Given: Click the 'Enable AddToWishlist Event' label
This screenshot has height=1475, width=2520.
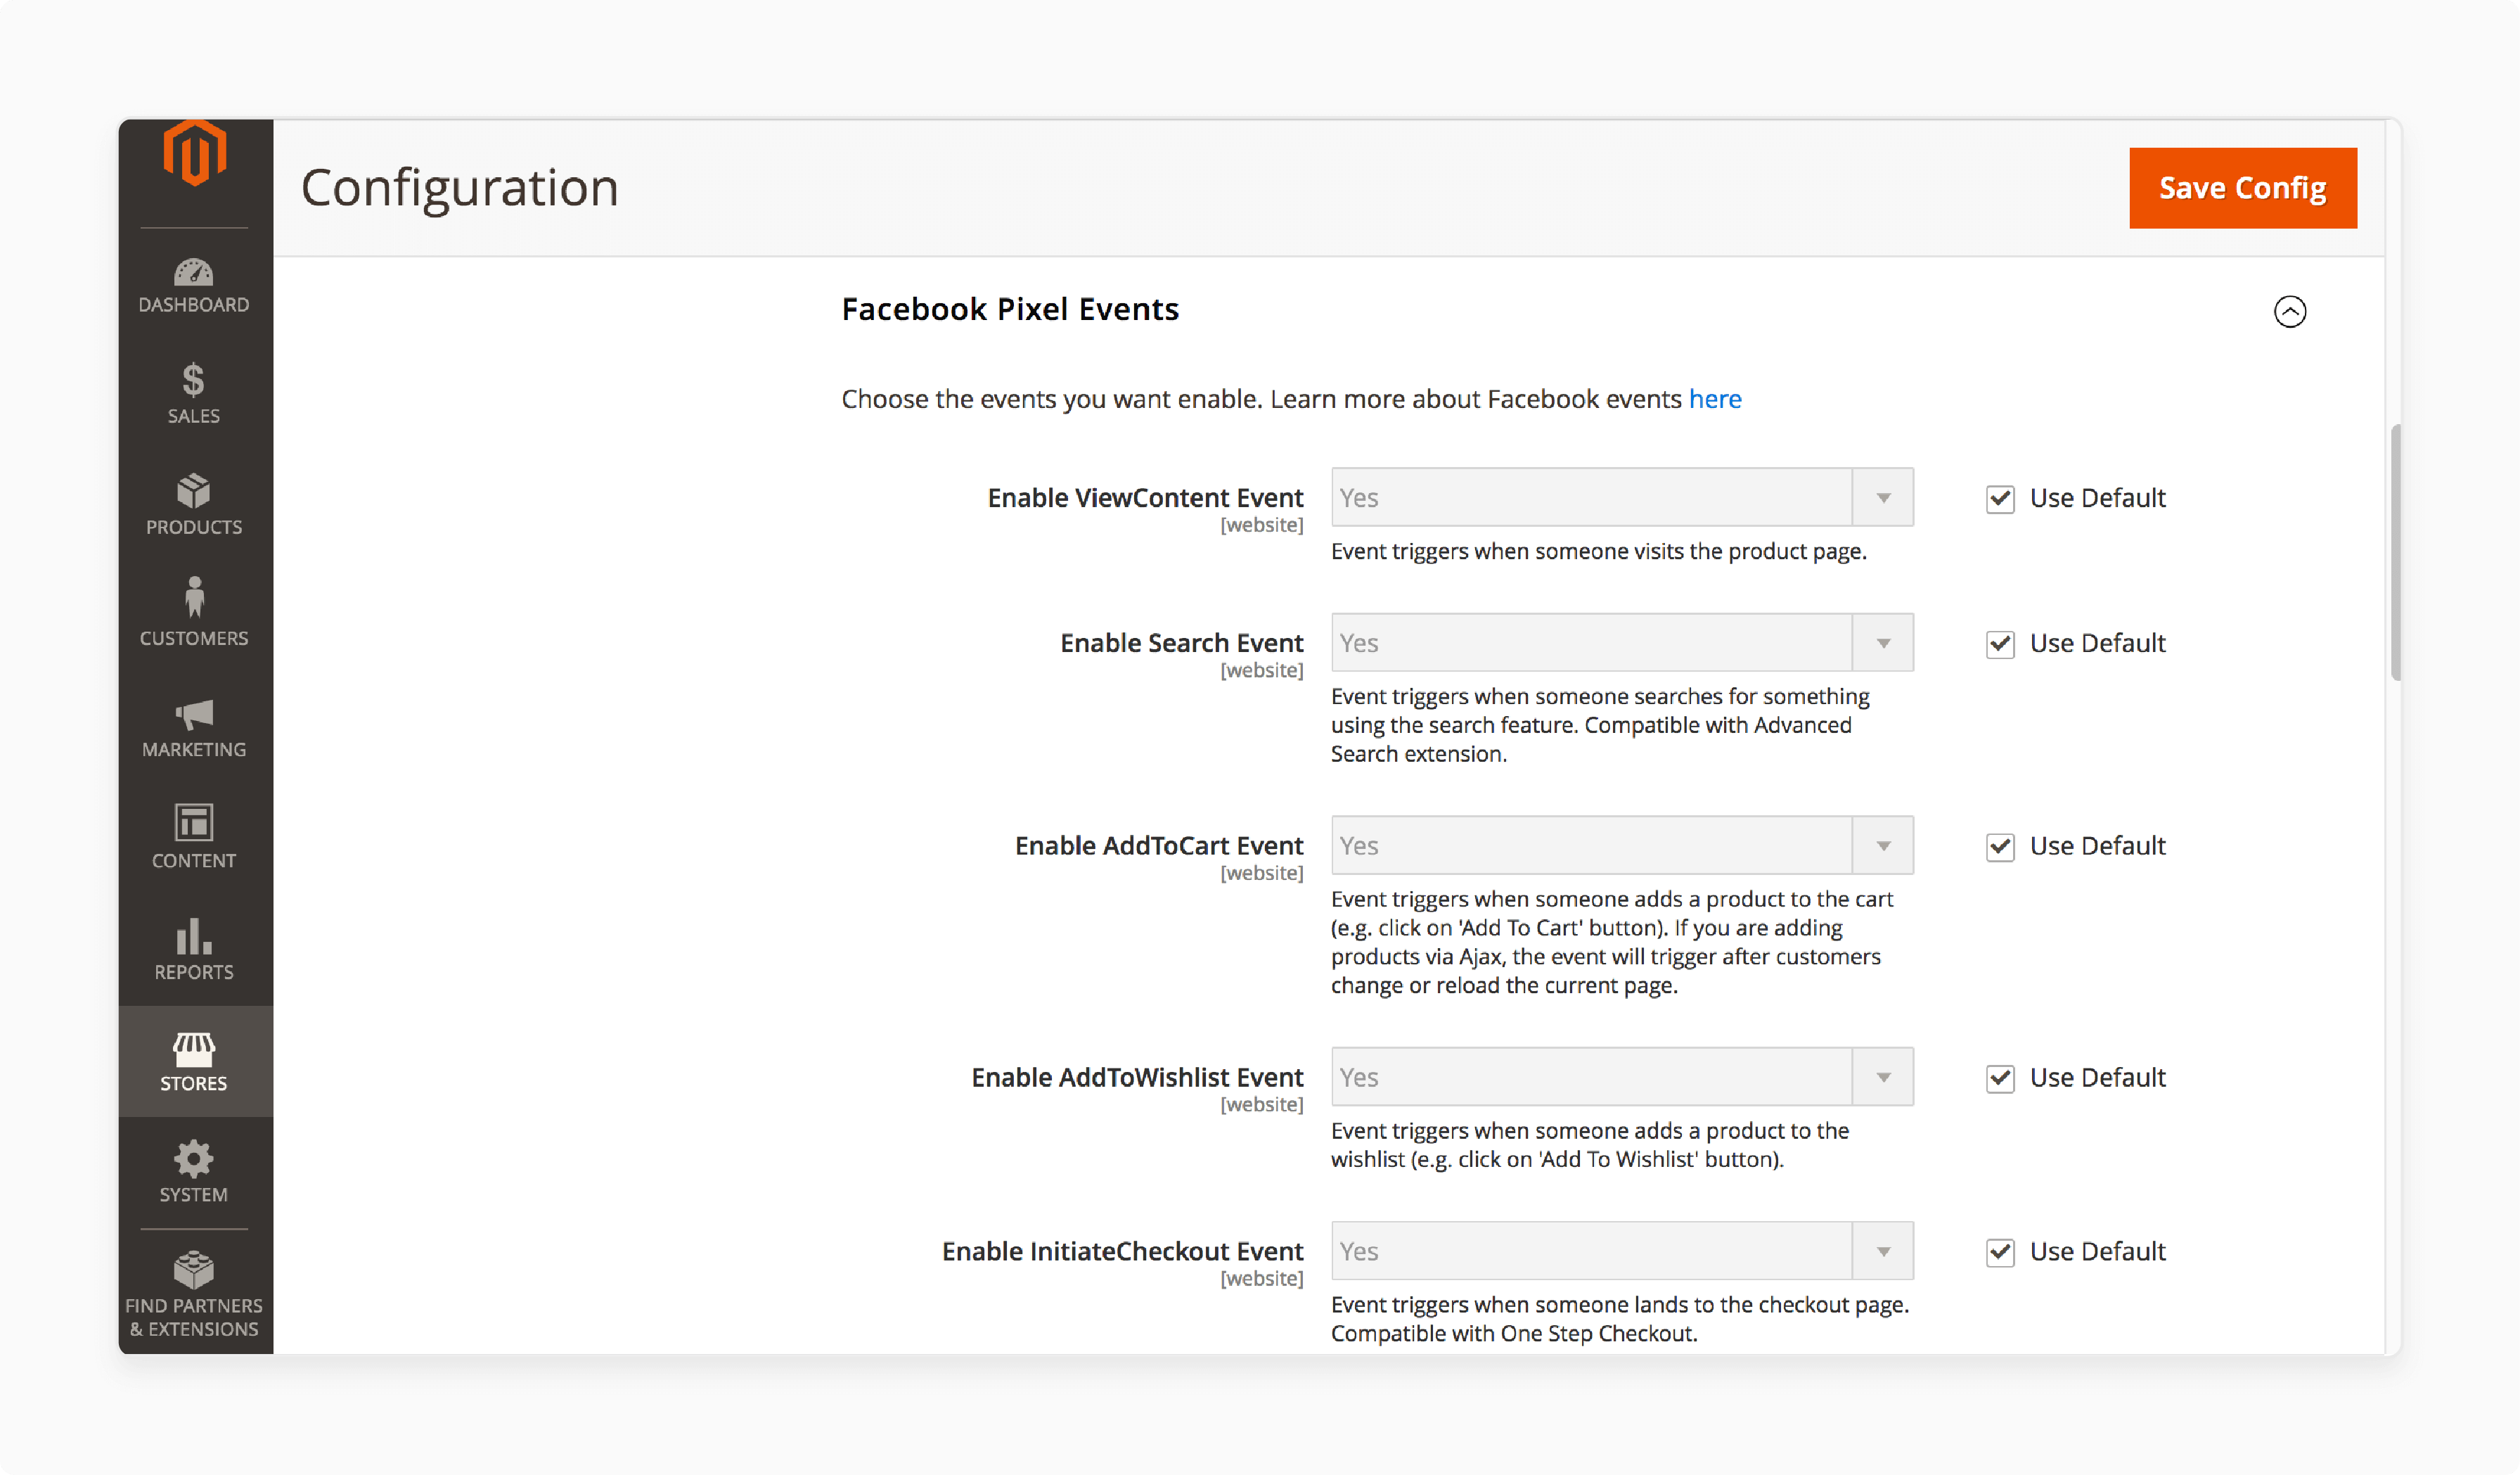Looking at the screenshot, I should (1137, 1077).
